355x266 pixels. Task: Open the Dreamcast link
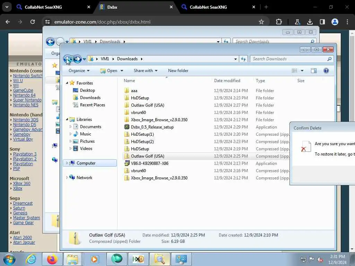pos(23,203)
